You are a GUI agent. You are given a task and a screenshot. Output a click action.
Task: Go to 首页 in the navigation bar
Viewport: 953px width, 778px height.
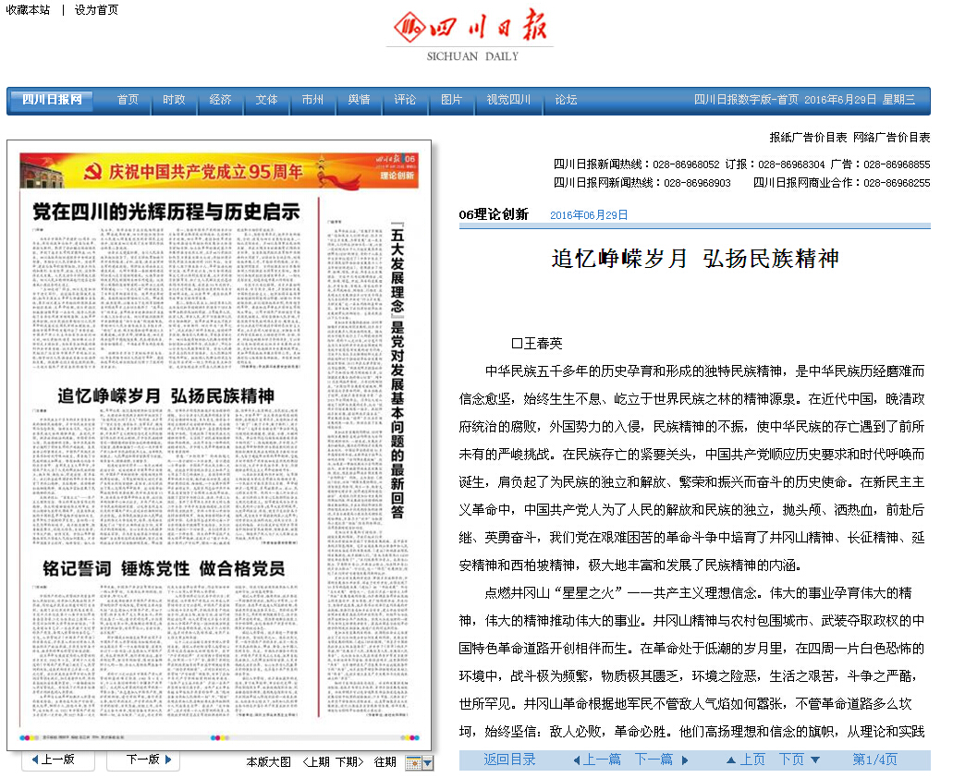[x=128, y=100]
